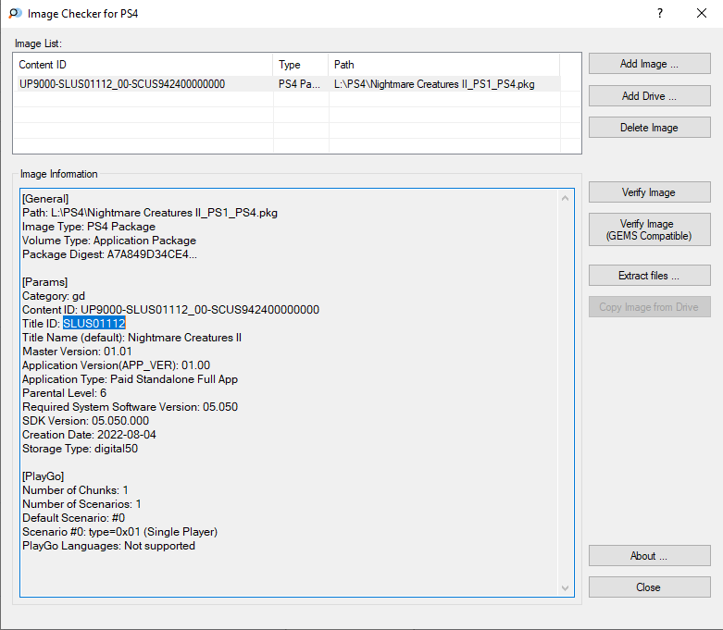Click the Application Type: Paid Standalone line
The image size is (723, 630).
coord(130,379)
